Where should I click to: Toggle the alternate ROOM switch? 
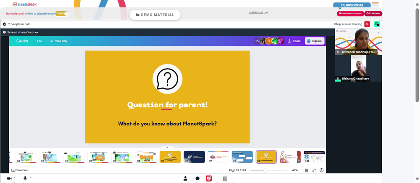[x=62, y=14]
